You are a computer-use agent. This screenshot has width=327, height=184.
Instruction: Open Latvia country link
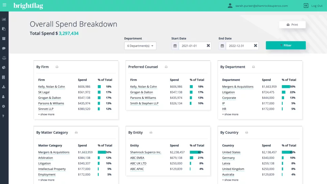tap(226, 163)
